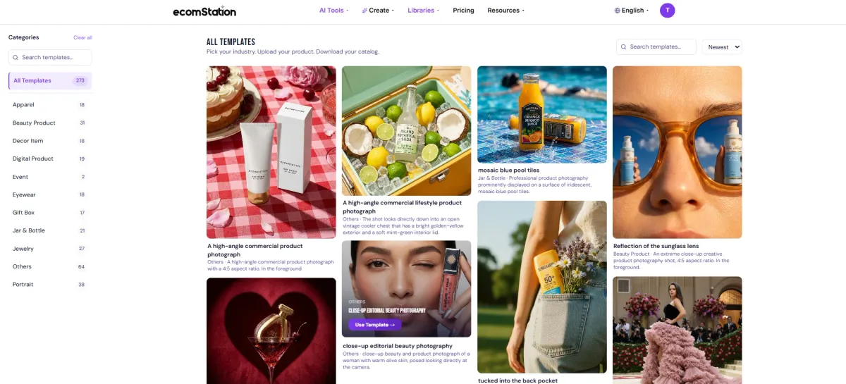Click 'close-up editorial beauty photography' title below card
The width and height of the screenshot is (846, 384).
click(x=398, y=346)
